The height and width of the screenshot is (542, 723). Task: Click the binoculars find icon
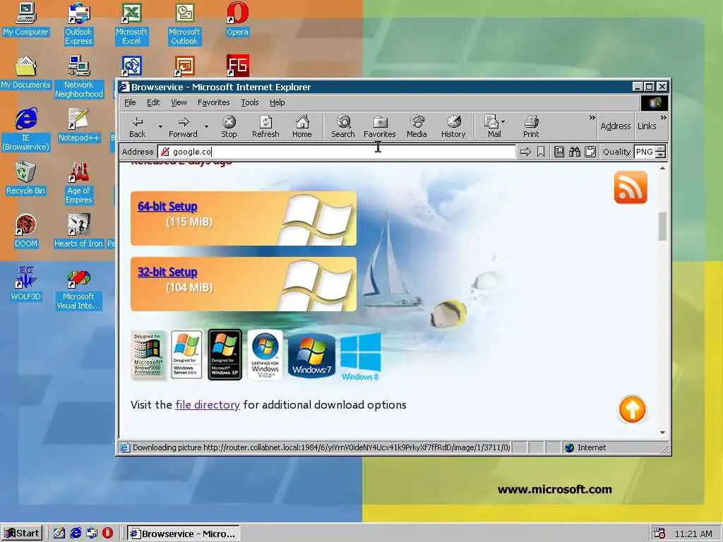575,152
